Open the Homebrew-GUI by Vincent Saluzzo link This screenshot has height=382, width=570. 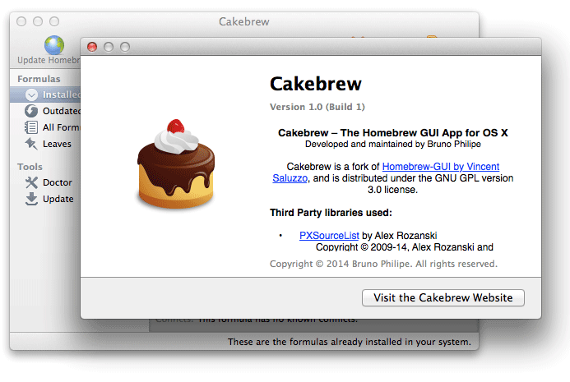[x=441, y=166]
